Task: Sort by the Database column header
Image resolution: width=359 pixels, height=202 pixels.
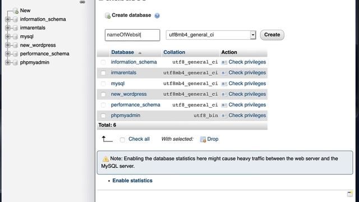Action: coord(122,52)
